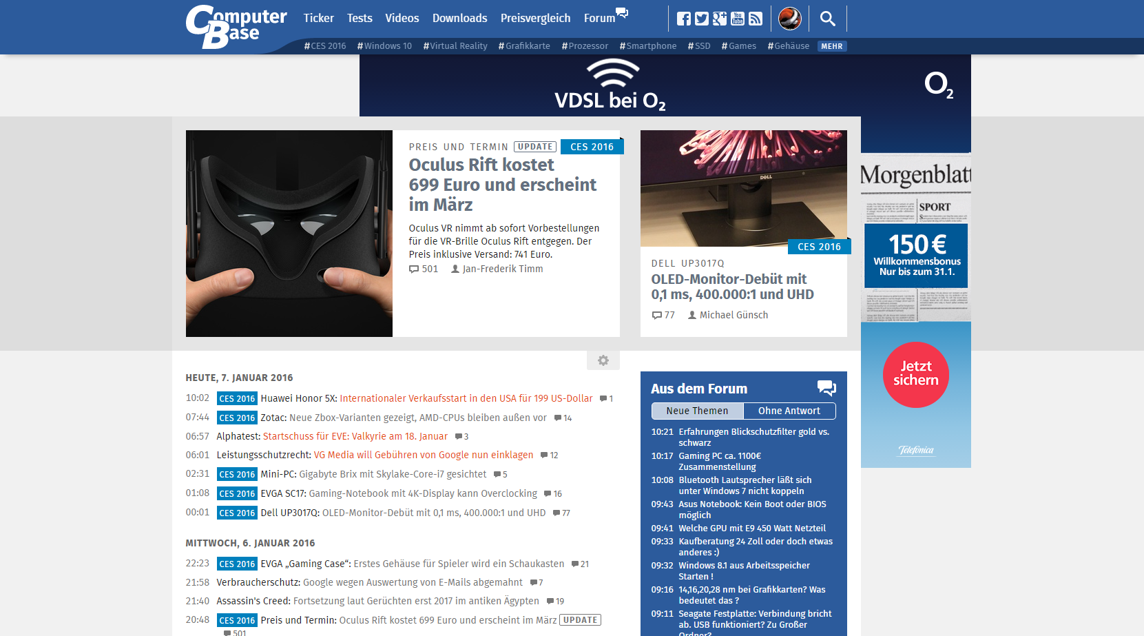
Task: Select the #Grafikkarte topic tag
Action: coord(524,46)
